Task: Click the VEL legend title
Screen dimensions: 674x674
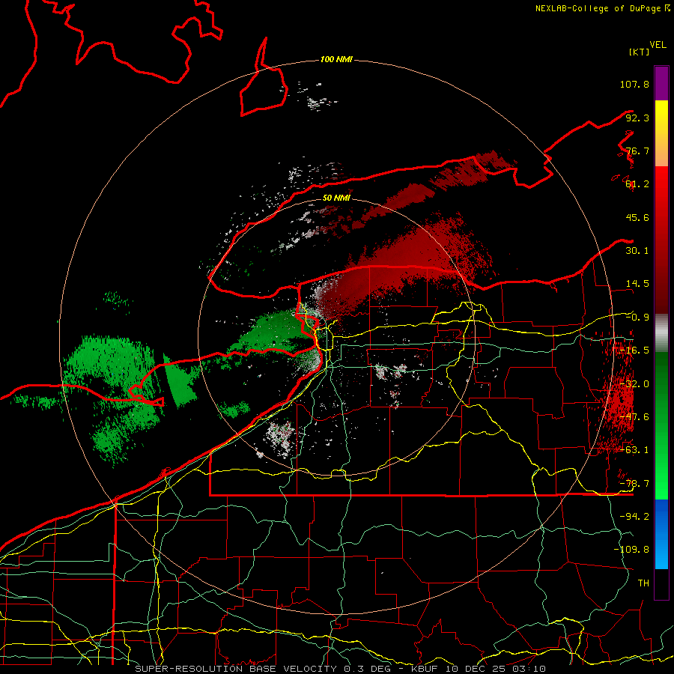Action: (x=658, y=45)
